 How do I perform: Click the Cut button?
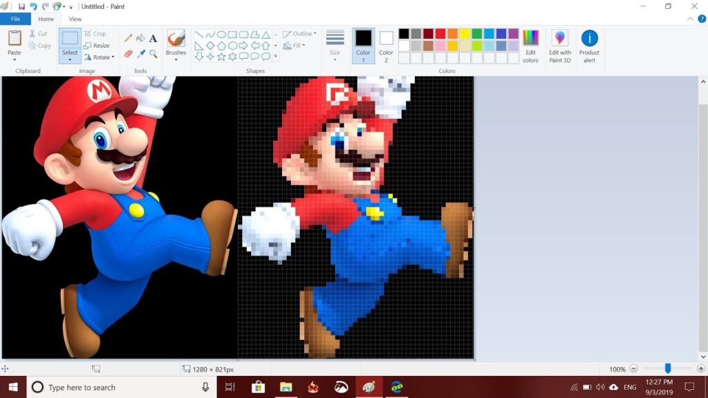[39, 34]
